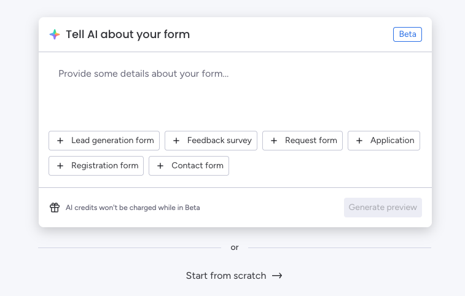Click the 'Tell AI about your form' heading
Screen dimensions: 465x296
128,34
